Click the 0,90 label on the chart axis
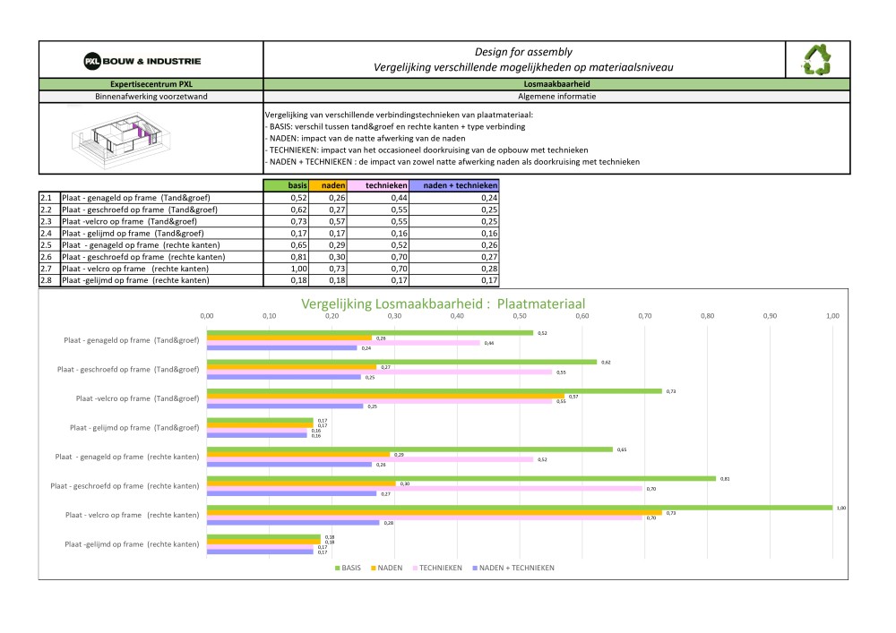Viewport: 896px width, 633px height. click(770, 316)
